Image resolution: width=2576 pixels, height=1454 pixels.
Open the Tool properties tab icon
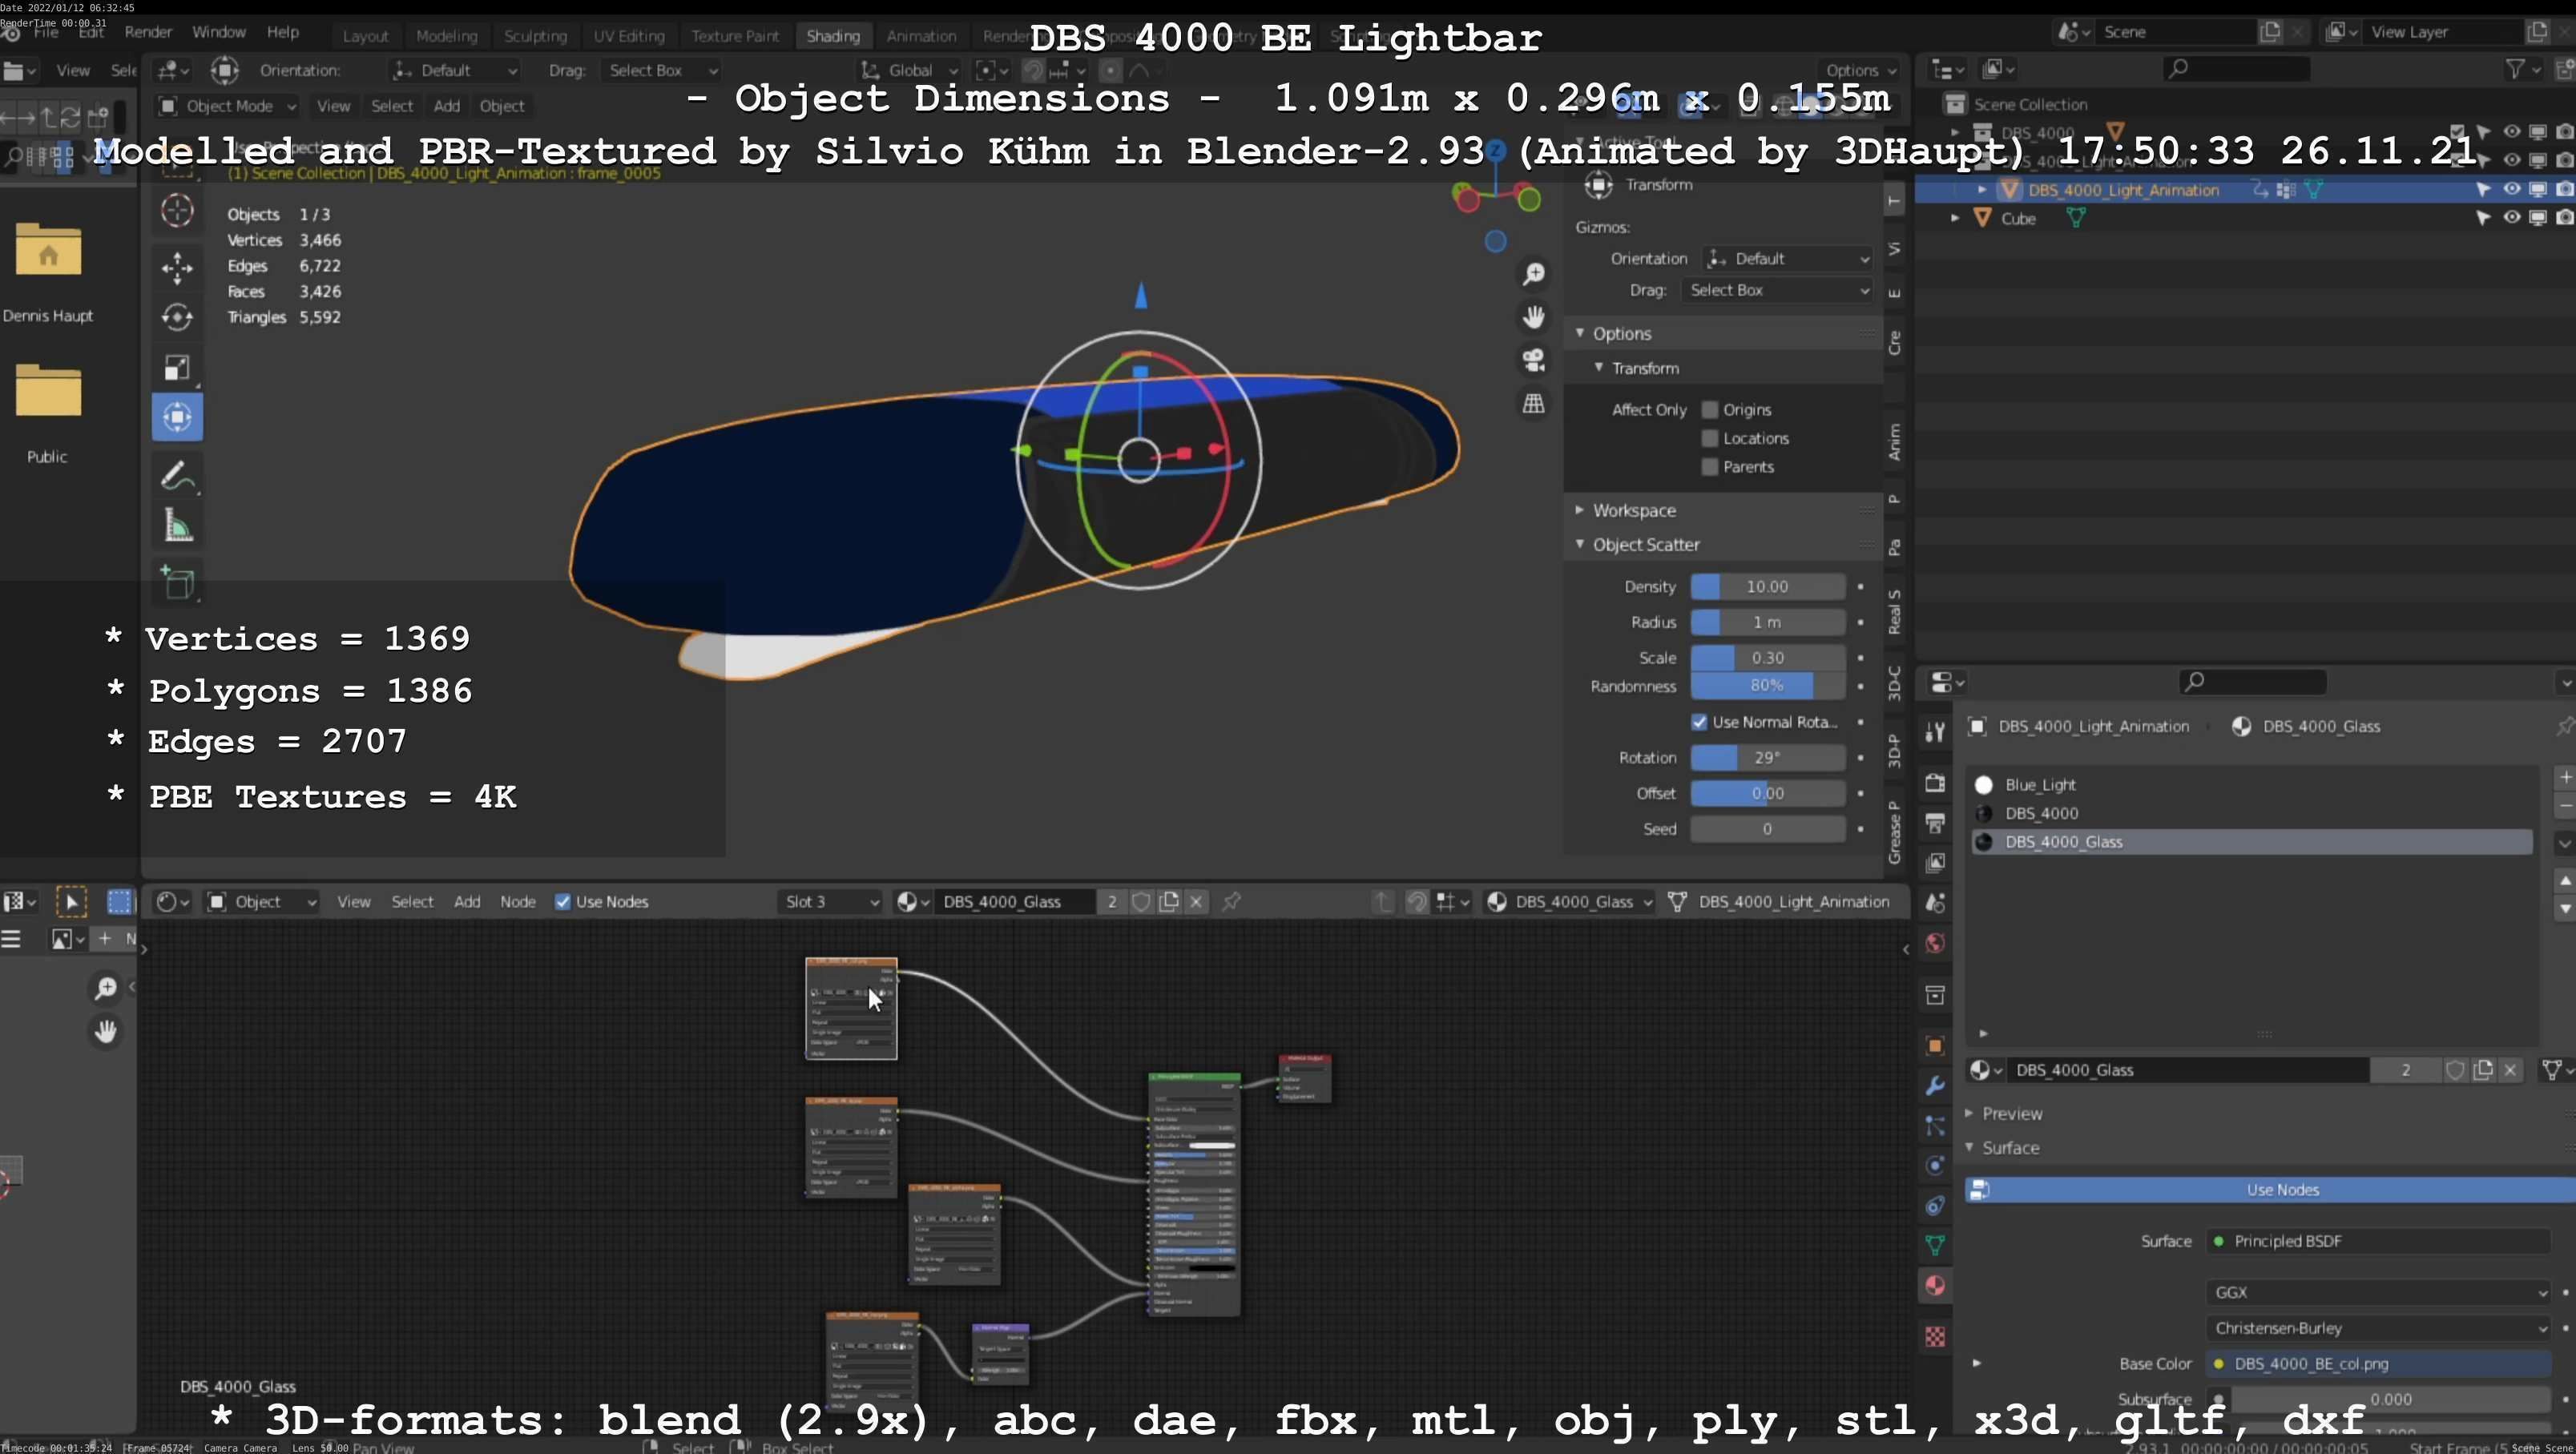coord(1935,731)
